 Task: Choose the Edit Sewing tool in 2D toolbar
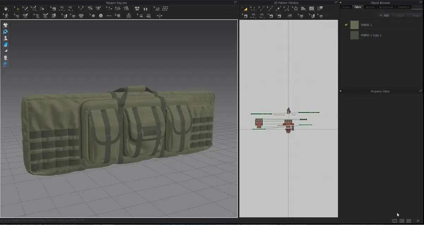click(x=245, y=16)
